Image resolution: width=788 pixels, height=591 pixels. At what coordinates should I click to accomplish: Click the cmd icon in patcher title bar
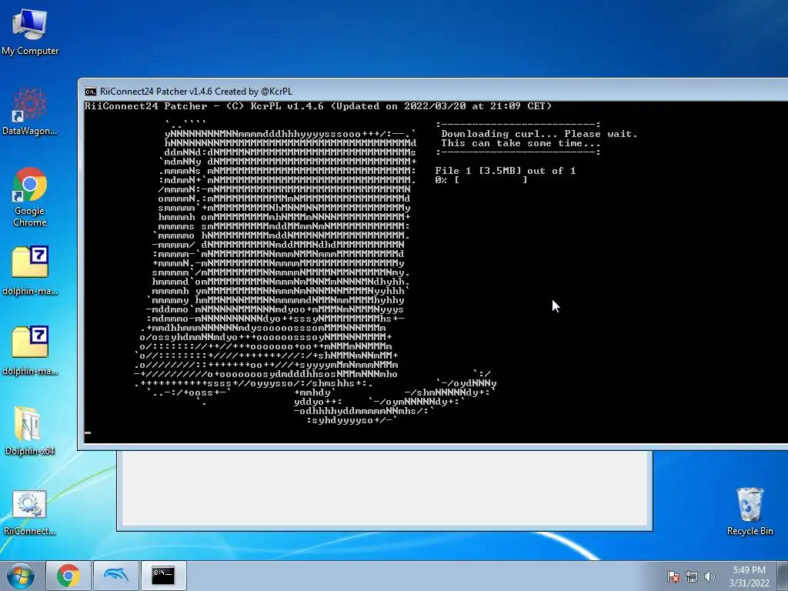click(x=91, y=92)
